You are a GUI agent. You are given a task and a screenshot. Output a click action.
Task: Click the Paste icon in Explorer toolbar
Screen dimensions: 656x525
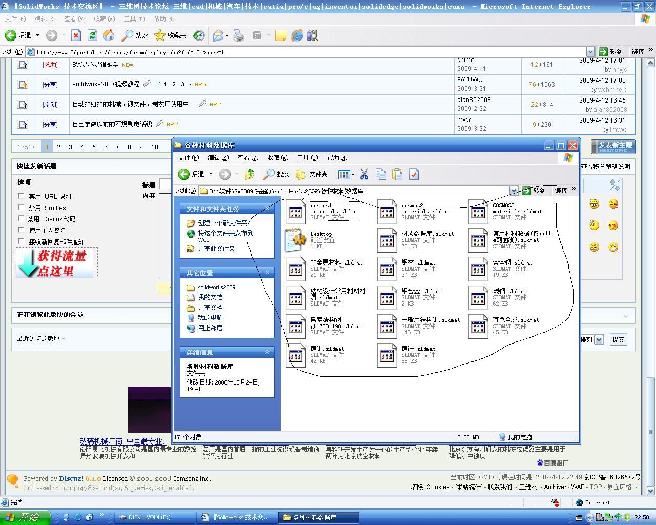coord(397,174)
